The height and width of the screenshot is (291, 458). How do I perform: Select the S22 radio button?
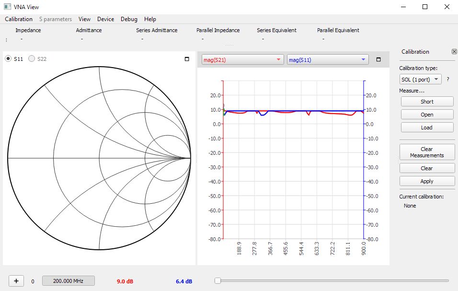click(x=31, y=58)
